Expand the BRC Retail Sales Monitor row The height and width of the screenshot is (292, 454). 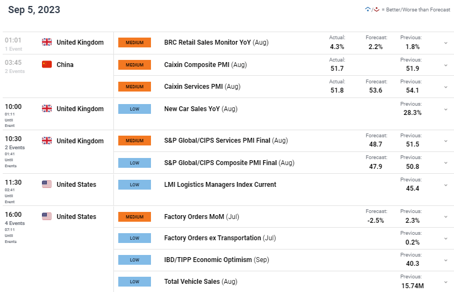445,43
